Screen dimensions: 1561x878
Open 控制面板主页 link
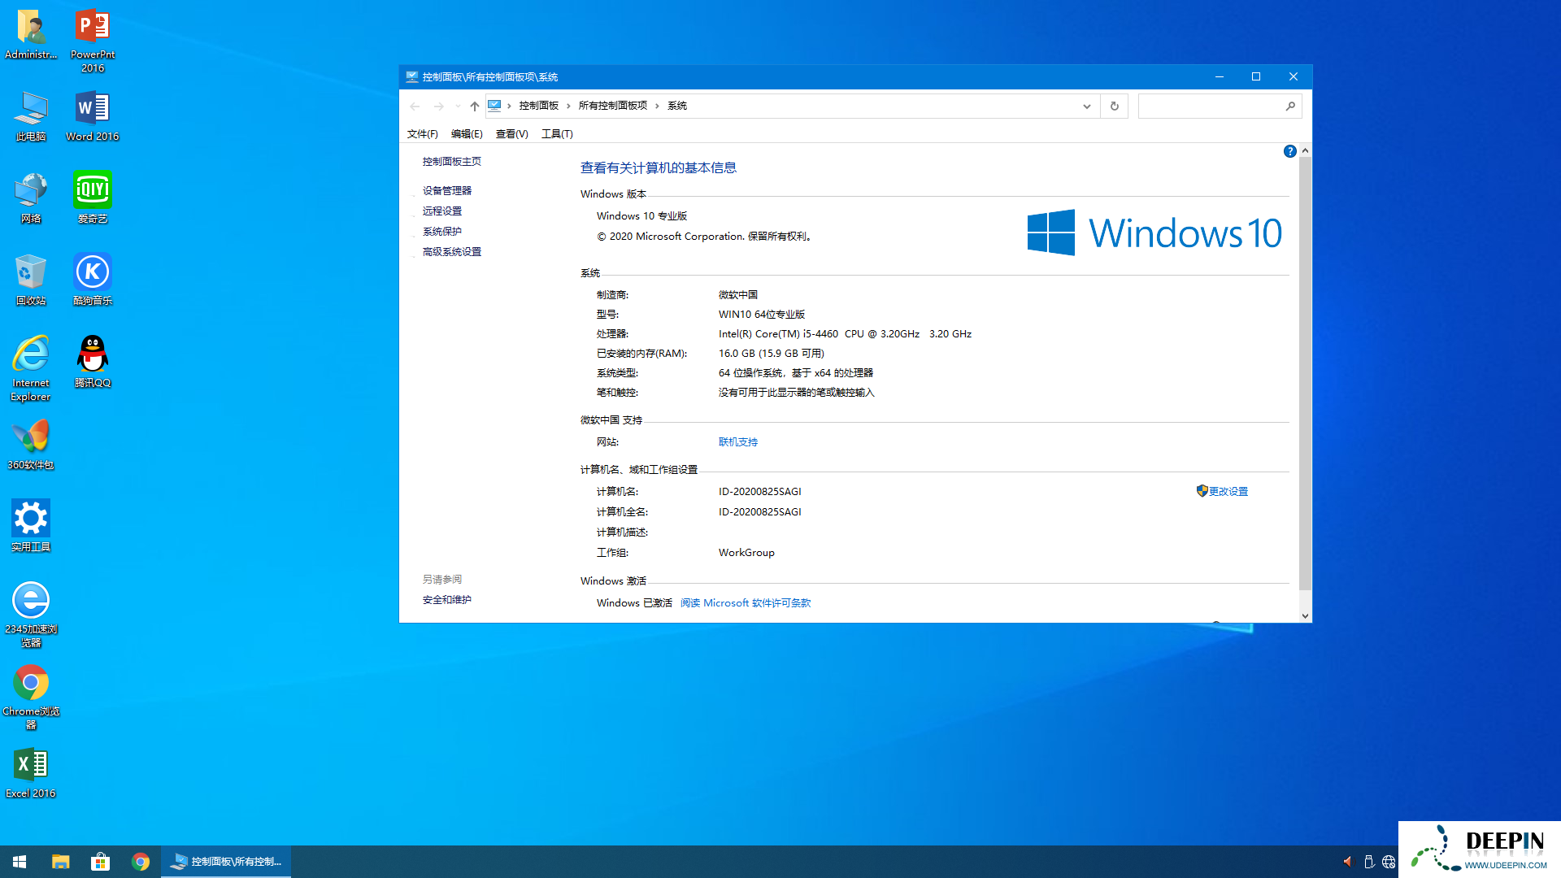click(x=452, y=162)
